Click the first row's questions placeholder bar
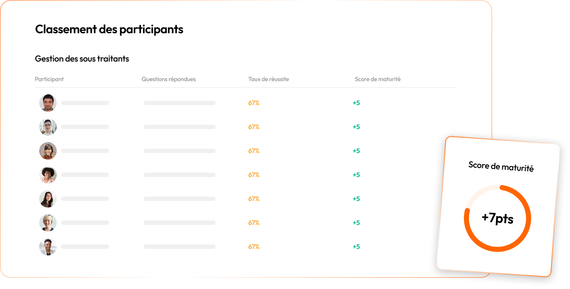Viewport: 570px width, 289px height. (179, 103)
